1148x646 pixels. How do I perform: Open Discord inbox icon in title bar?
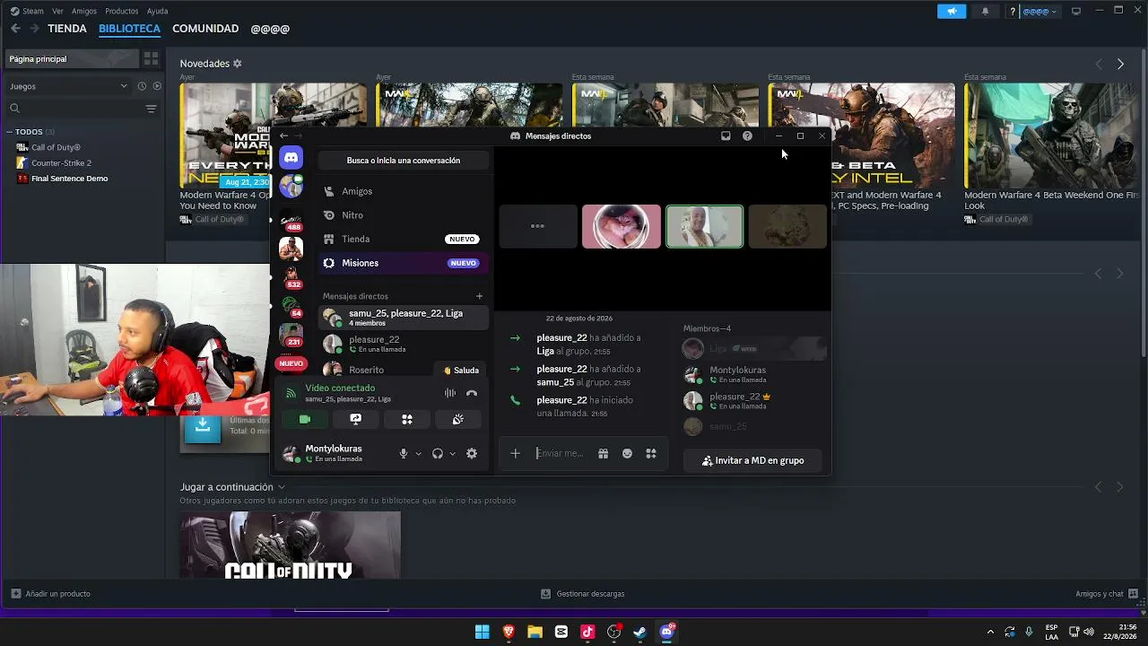point(726,136)
